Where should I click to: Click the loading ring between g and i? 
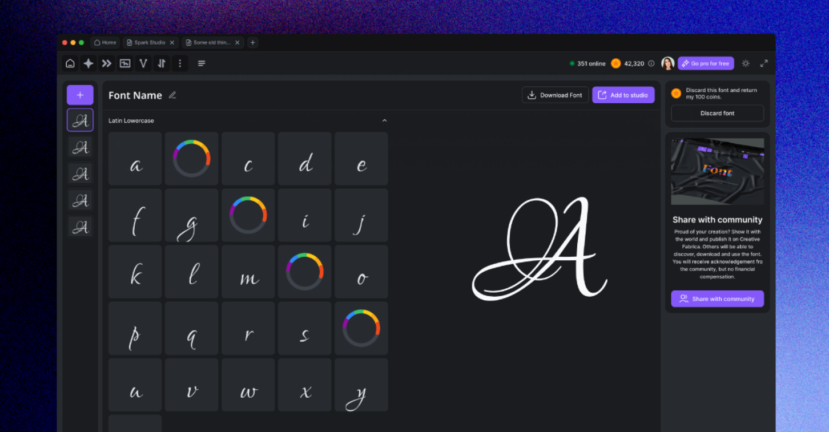tap(248, 215)
